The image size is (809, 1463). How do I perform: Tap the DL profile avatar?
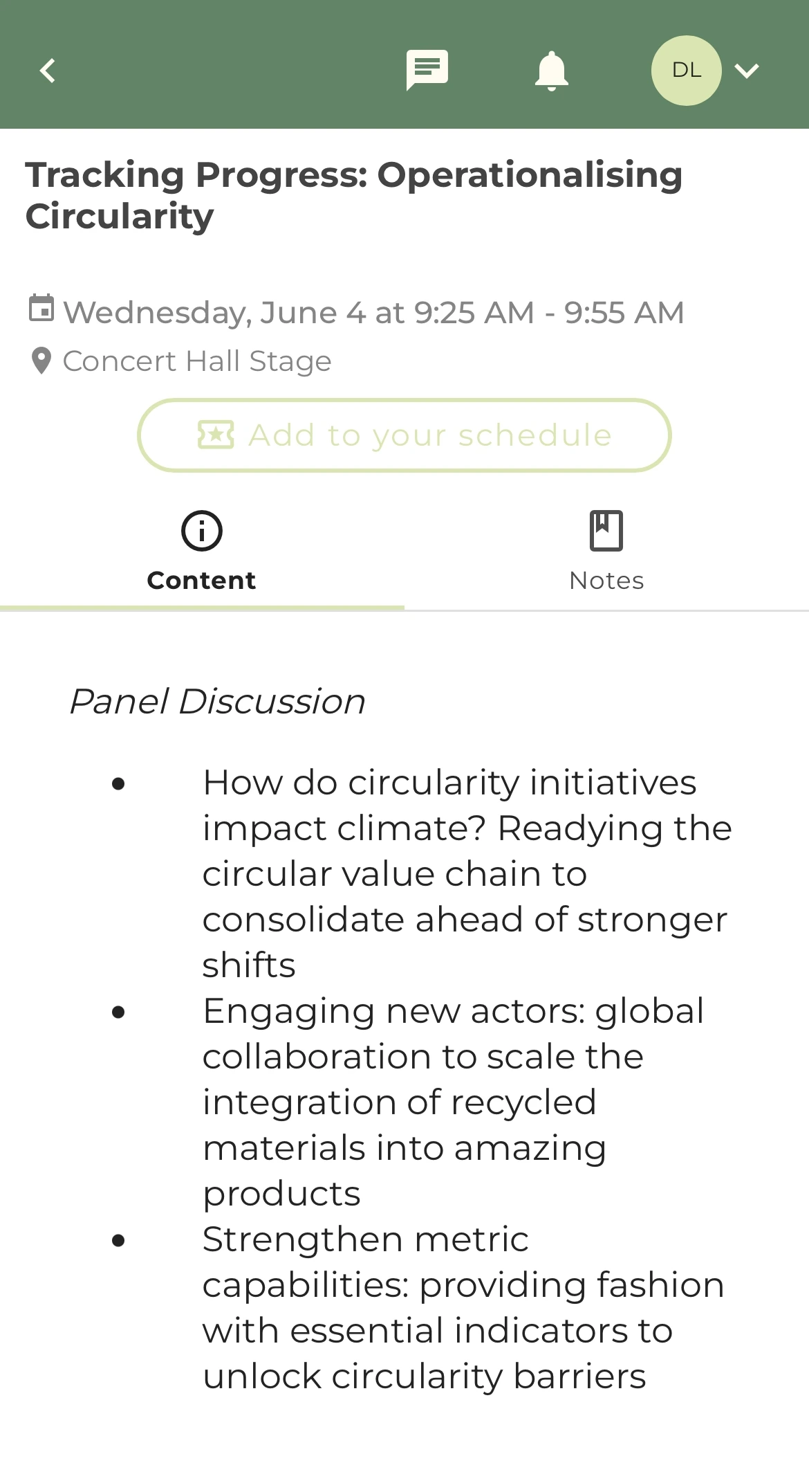click(x=686, y=71)
